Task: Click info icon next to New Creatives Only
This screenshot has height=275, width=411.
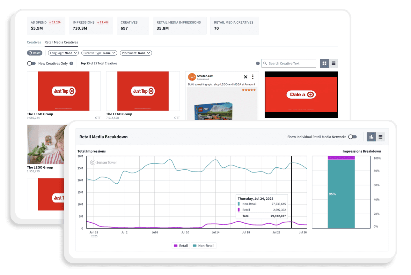Action: pos(71,63)
